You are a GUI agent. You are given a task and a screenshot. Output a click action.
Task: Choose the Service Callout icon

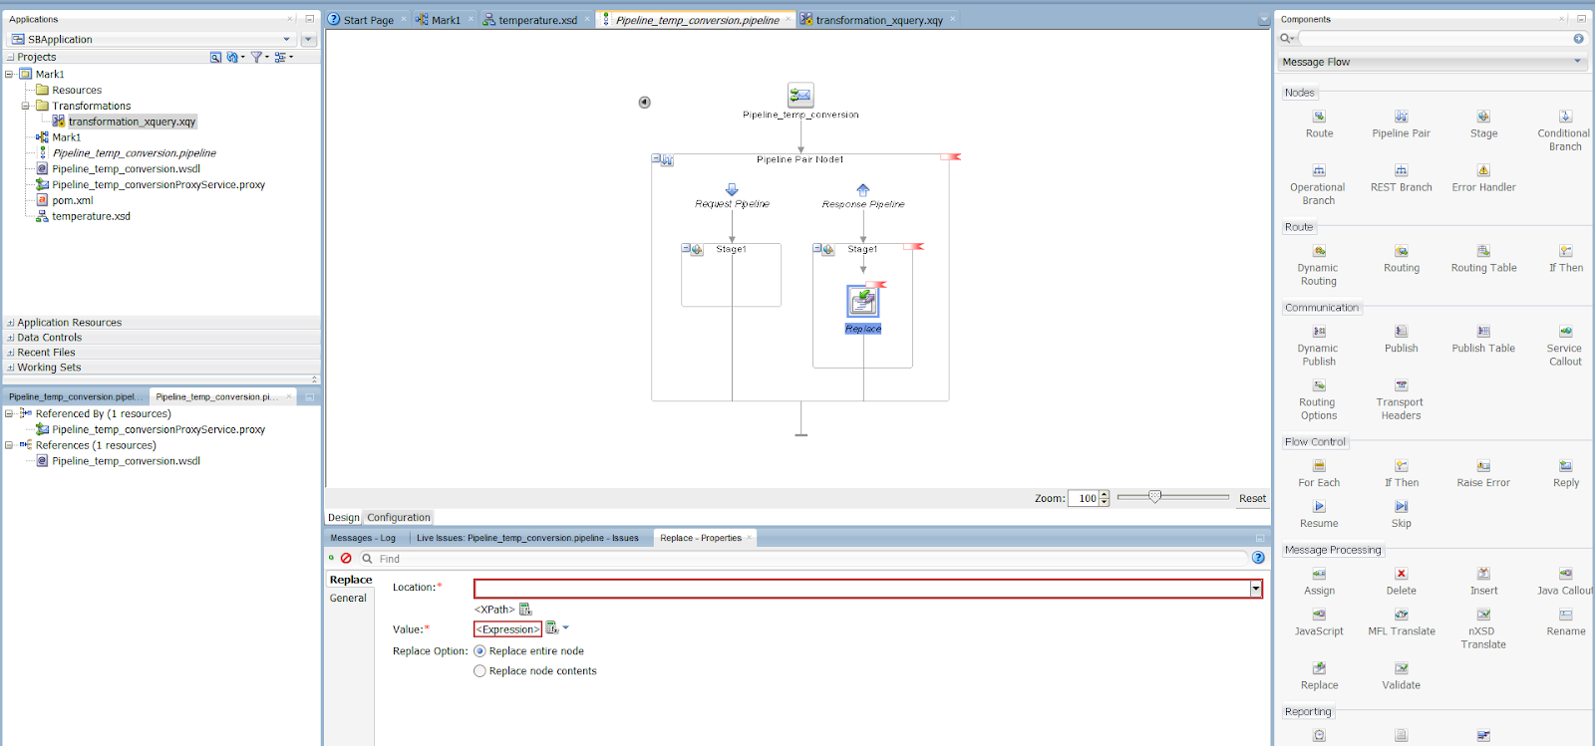pos(1565,333)
